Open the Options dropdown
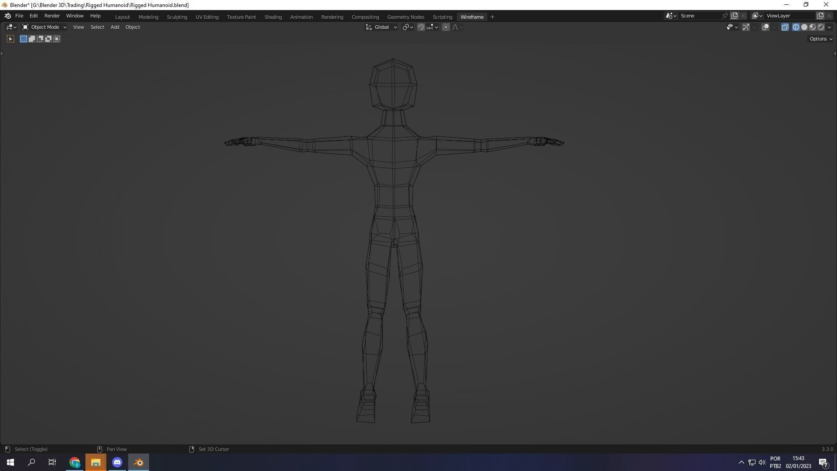837x471 pixels. click(x=820, y=39)
